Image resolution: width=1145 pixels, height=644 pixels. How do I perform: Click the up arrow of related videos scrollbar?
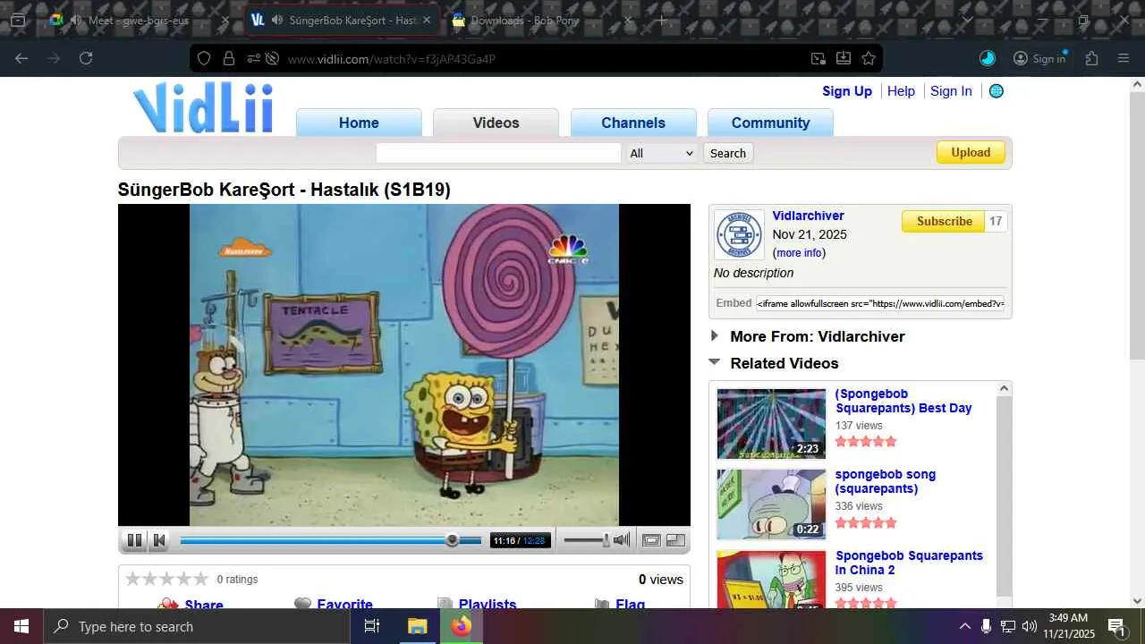point(1004,388)
